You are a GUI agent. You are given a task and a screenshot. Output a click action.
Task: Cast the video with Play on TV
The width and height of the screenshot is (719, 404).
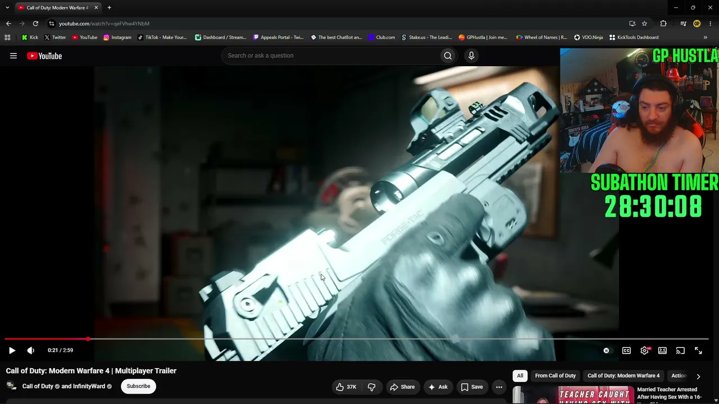click(680, 350)
